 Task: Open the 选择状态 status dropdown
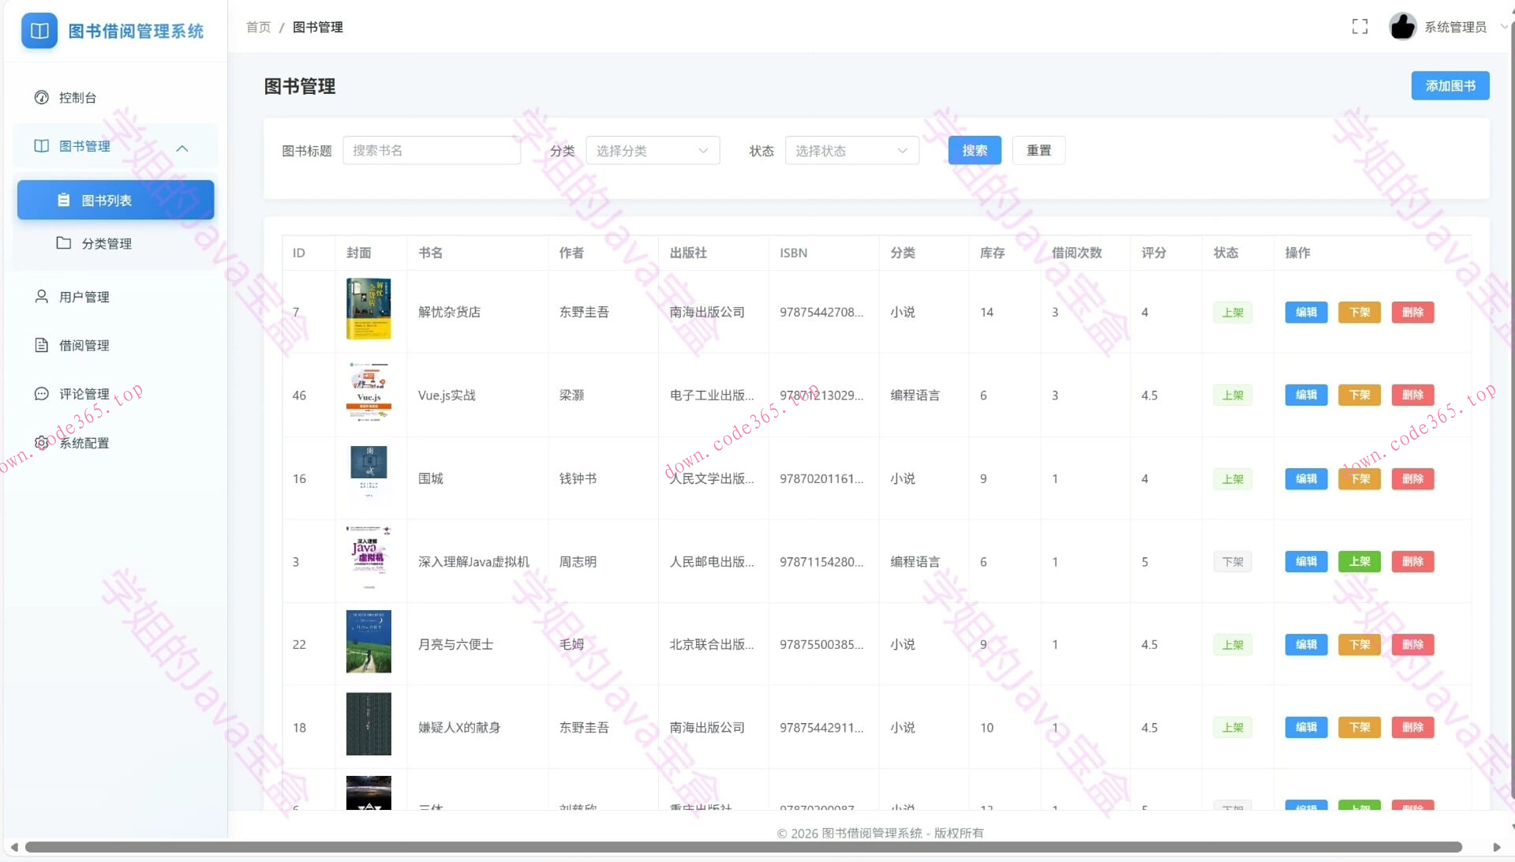coord(851,150)
